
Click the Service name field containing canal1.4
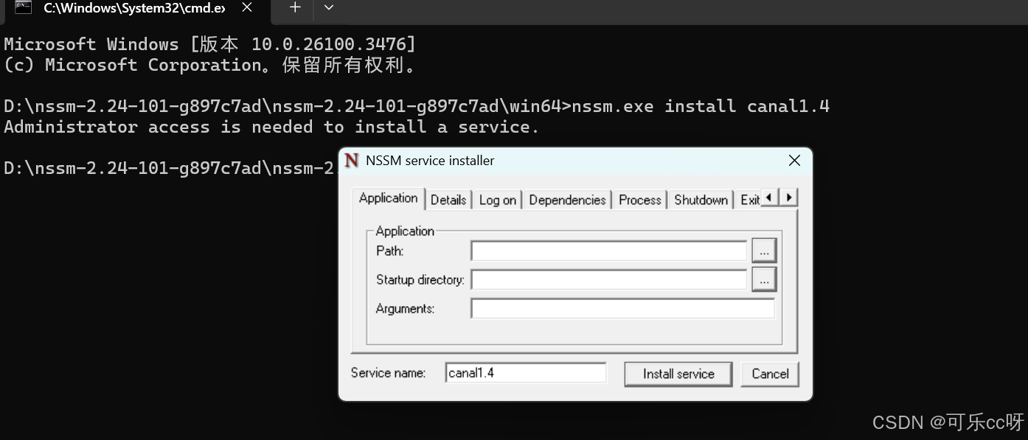526,373
